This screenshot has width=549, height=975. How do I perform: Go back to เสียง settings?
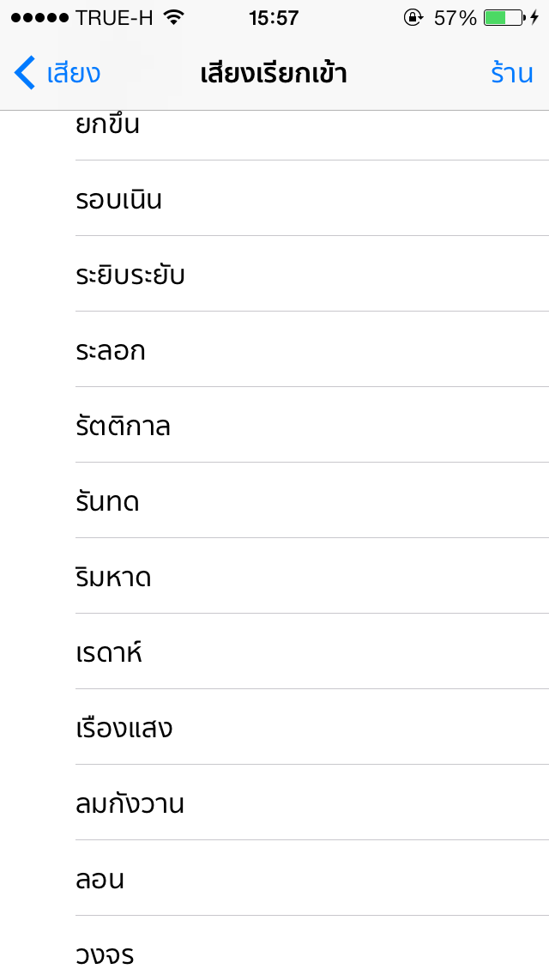(57, 73)
